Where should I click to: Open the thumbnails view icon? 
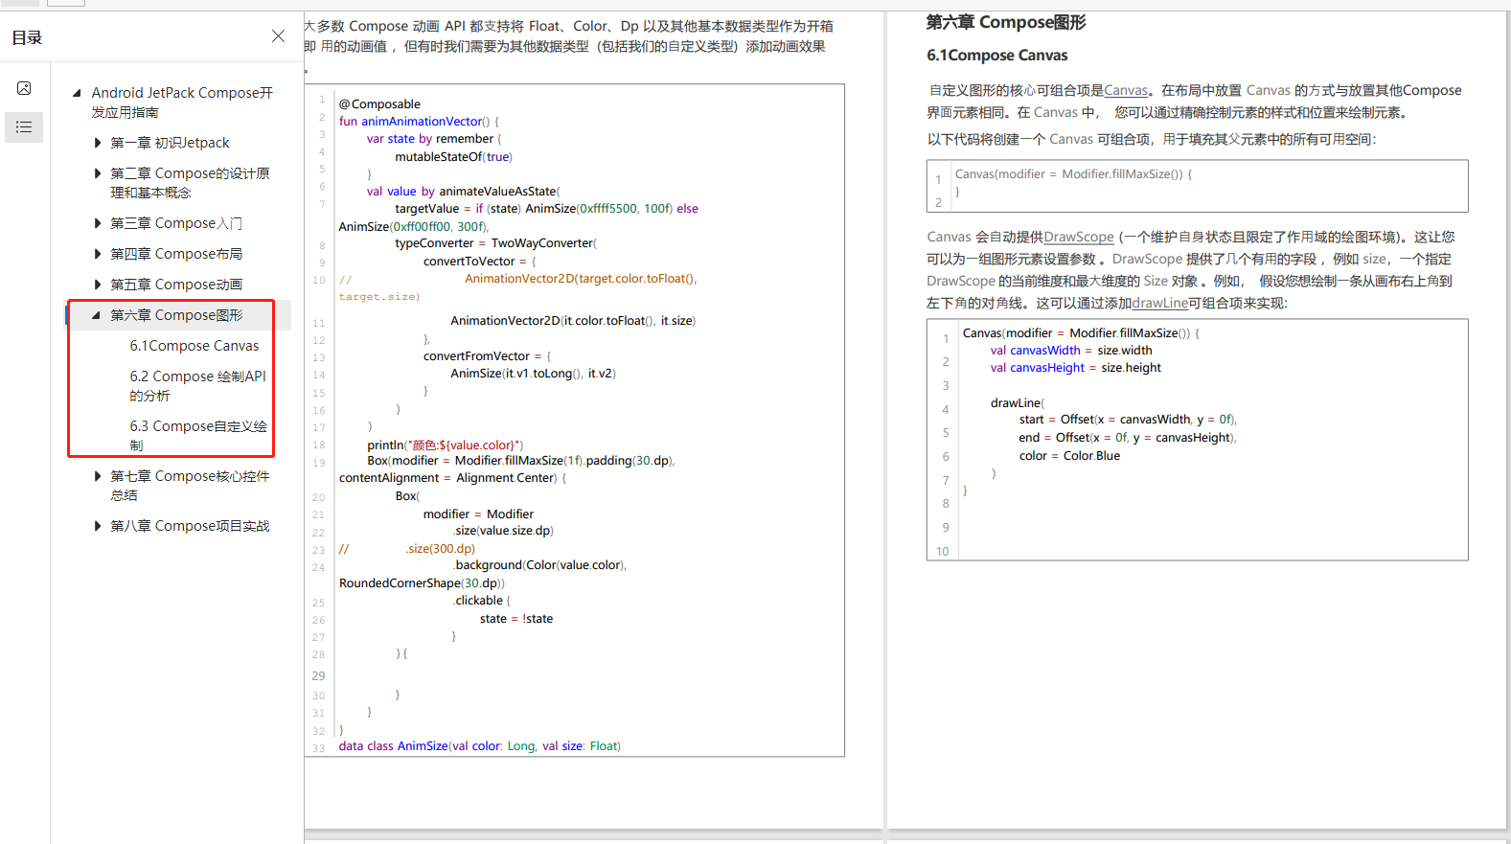24,88
